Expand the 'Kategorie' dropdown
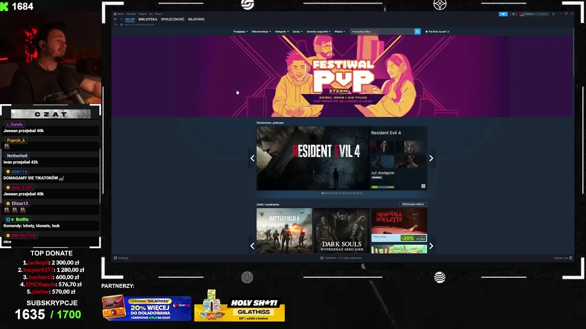586x329 pixels. pyautogui.click(x=282, y=32)
